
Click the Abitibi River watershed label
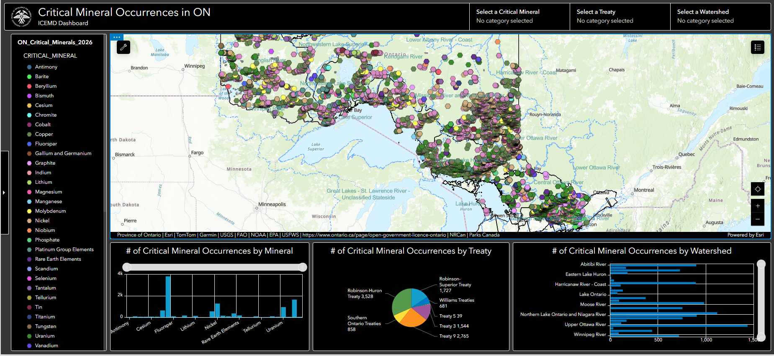[593, 264]
